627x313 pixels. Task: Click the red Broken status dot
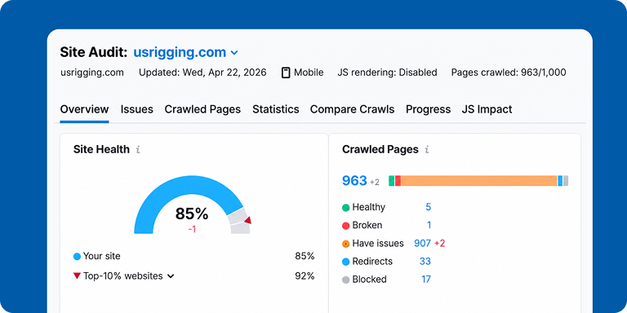point(346,226)
